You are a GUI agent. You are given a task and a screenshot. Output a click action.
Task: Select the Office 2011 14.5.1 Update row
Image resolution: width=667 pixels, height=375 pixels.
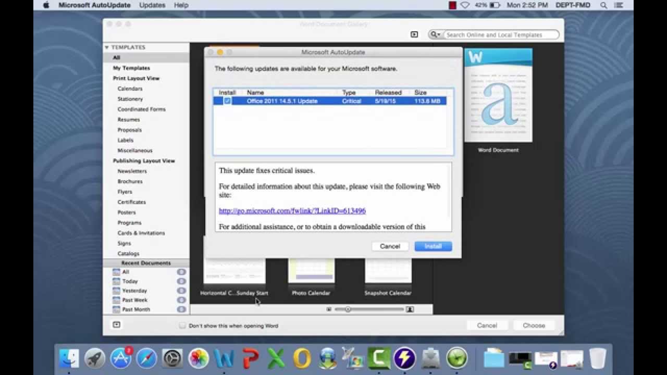pyautogui.click(x=330, y=101)
